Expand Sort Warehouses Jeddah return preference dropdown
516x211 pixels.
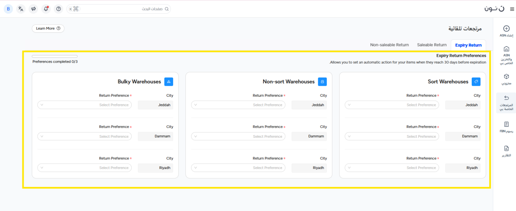392,105
